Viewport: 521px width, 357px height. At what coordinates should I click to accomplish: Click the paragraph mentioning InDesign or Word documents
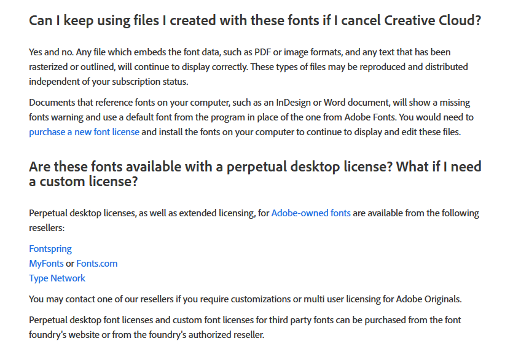(x=246, y=117)
